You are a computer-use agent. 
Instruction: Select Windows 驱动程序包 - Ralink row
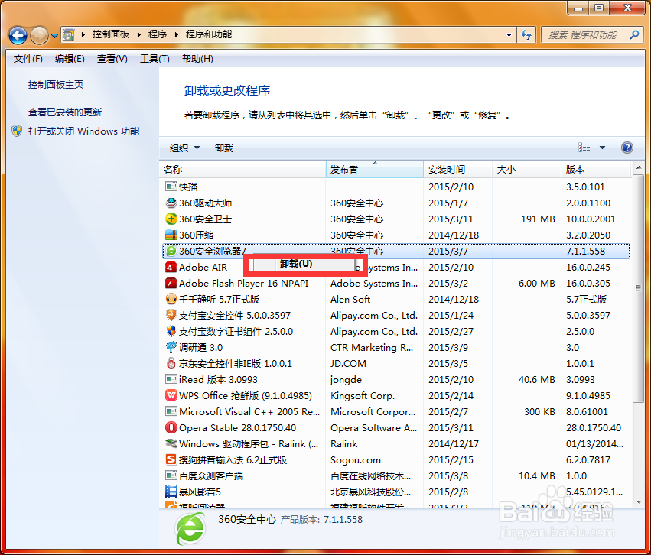395,444
